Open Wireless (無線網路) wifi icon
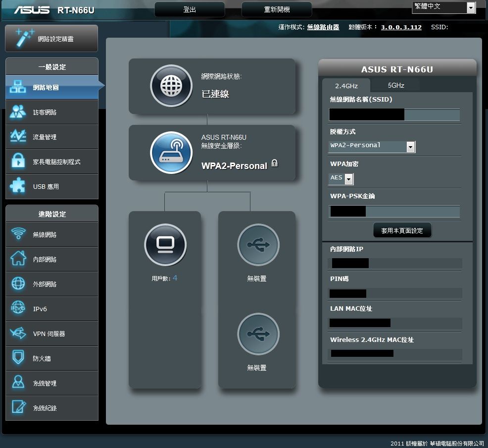Viewport: 488px width, 448px height. [18, 233]
